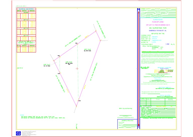Click the south arrow S letter
Viewport: 193px width, 137px height.
[x=138, y=127]
